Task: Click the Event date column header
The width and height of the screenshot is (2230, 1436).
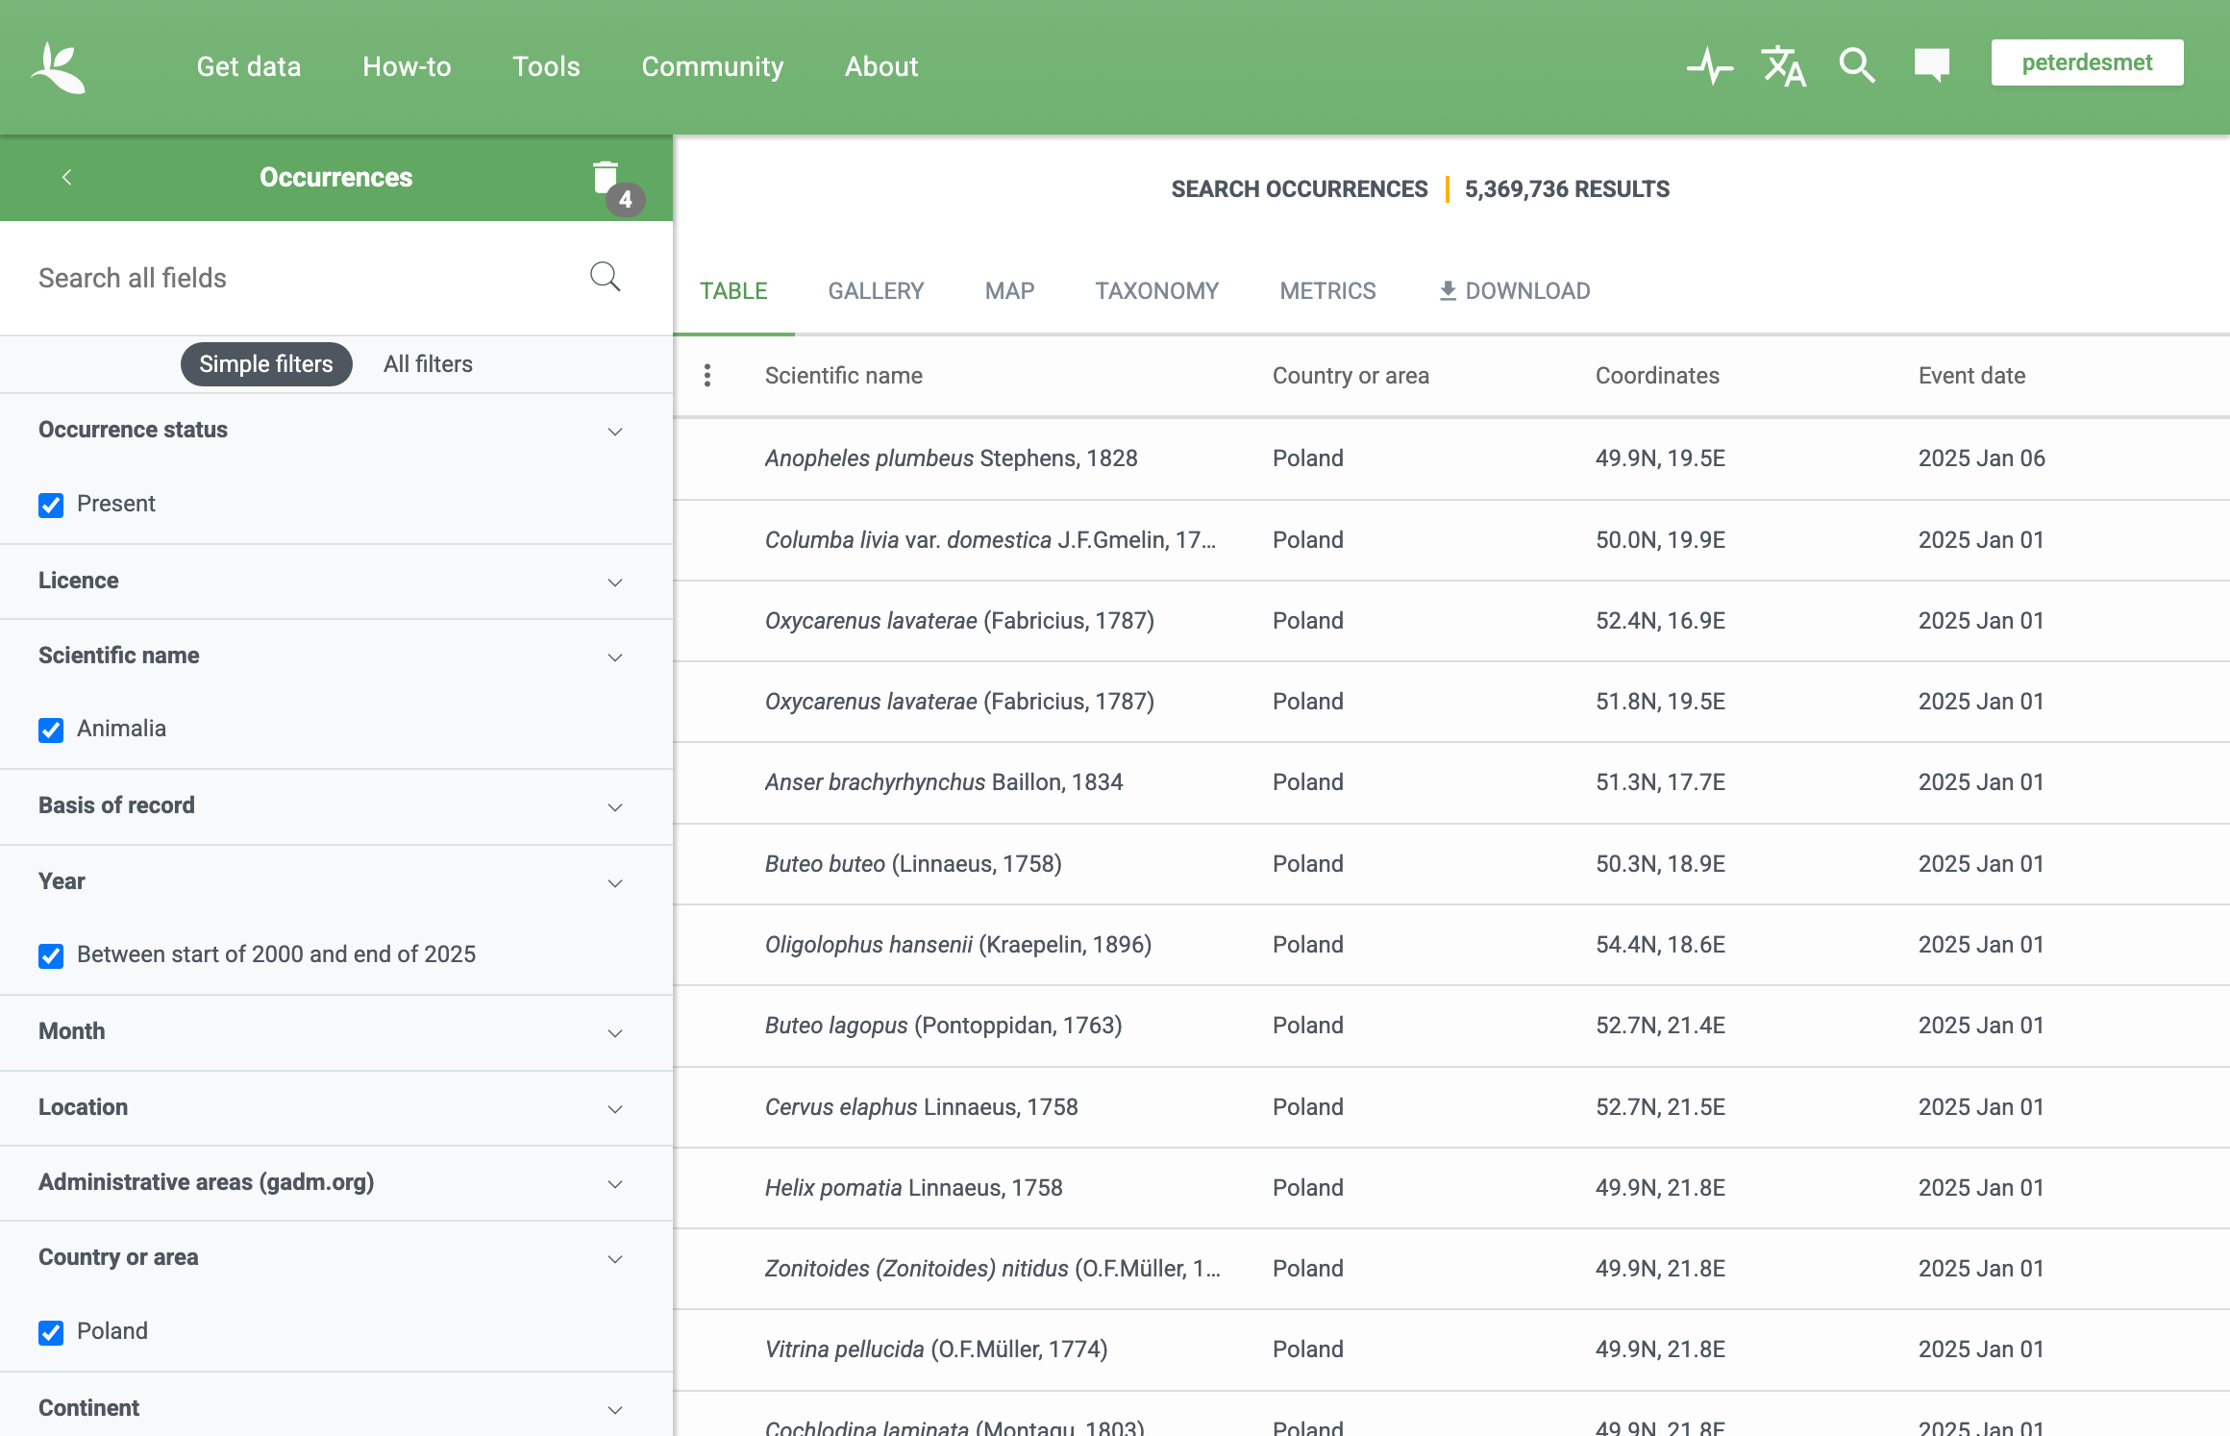Action: pyautogui.click(x=1971, y=376)
